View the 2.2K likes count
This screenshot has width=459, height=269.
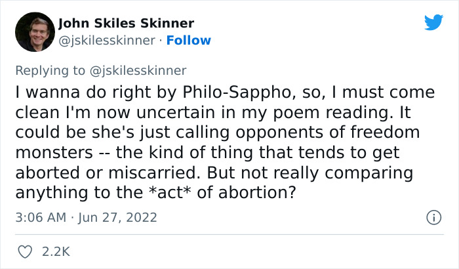click(56, 251)
